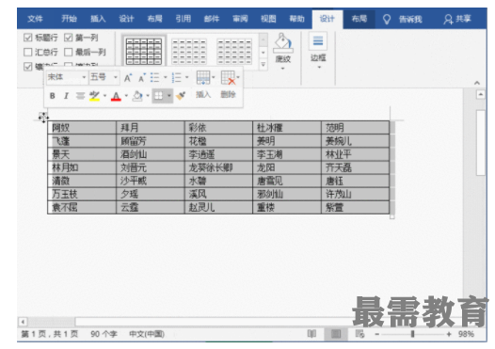Apply numbered list from mini toolbar

177,77
